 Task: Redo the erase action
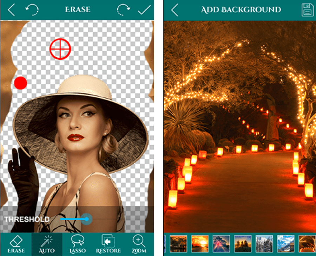(123, 10)
